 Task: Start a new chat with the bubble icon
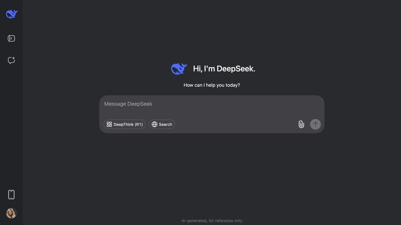click(x=11, y=60)
